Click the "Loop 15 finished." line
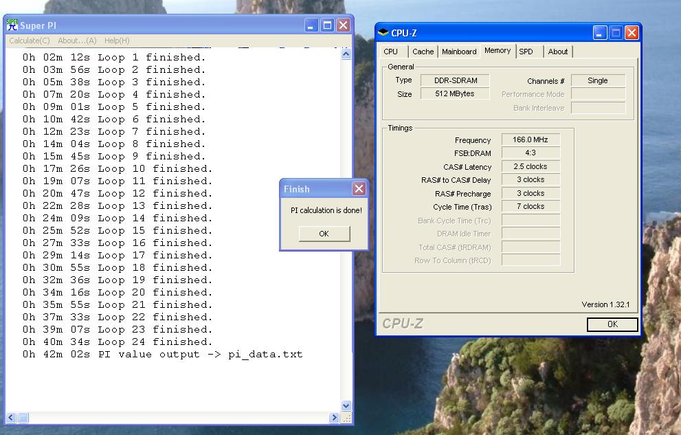Screen dimensions: 681x435 pos(118,230)
